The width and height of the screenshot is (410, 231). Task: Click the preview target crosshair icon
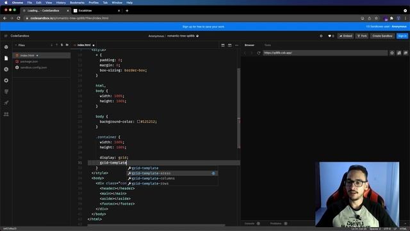(392, 53)
